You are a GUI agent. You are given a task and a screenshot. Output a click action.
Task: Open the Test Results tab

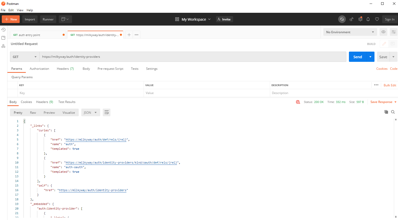[67, 102]
